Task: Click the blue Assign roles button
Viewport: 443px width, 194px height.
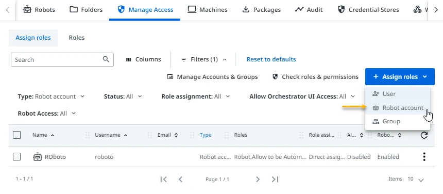Action: (400, 77)
